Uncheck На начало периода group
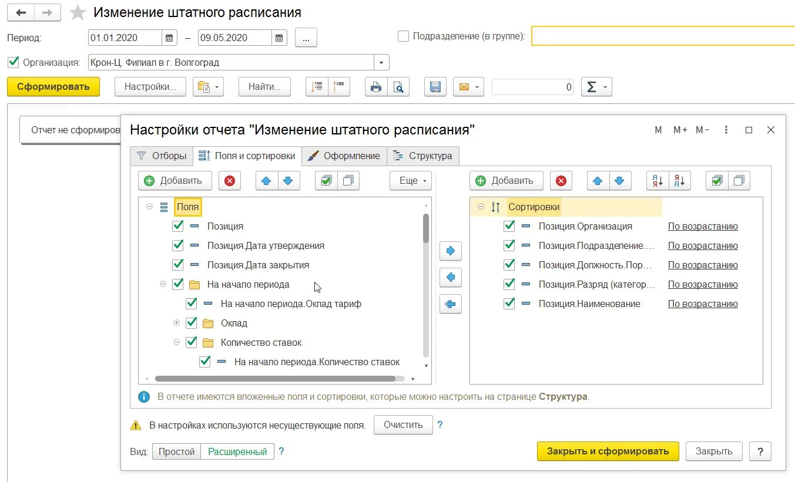Viewport: 795px width, 482px height. tap(178, 284)
